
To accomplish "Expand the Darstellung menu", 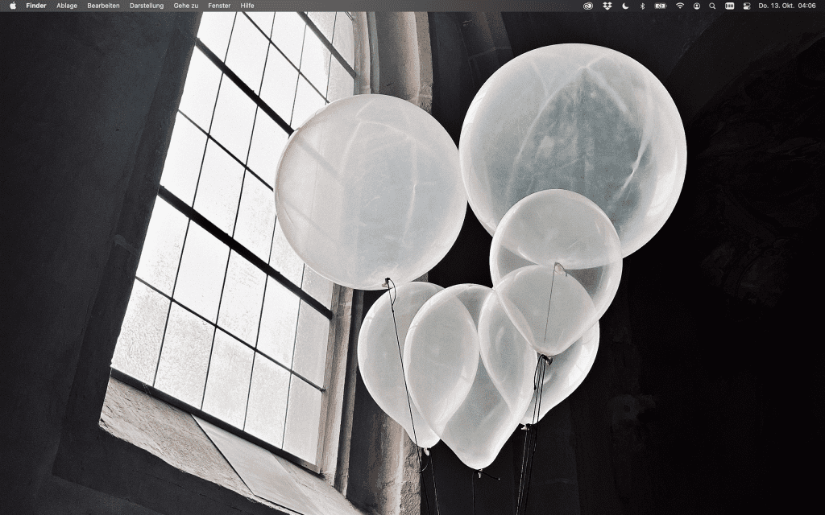I will (147, 6).
